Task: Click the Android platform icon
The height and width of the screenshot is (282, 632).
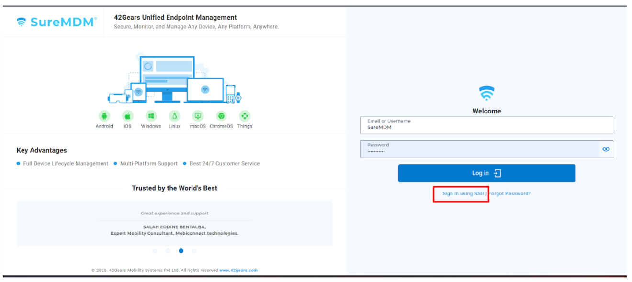Action: tap(104, 116)
